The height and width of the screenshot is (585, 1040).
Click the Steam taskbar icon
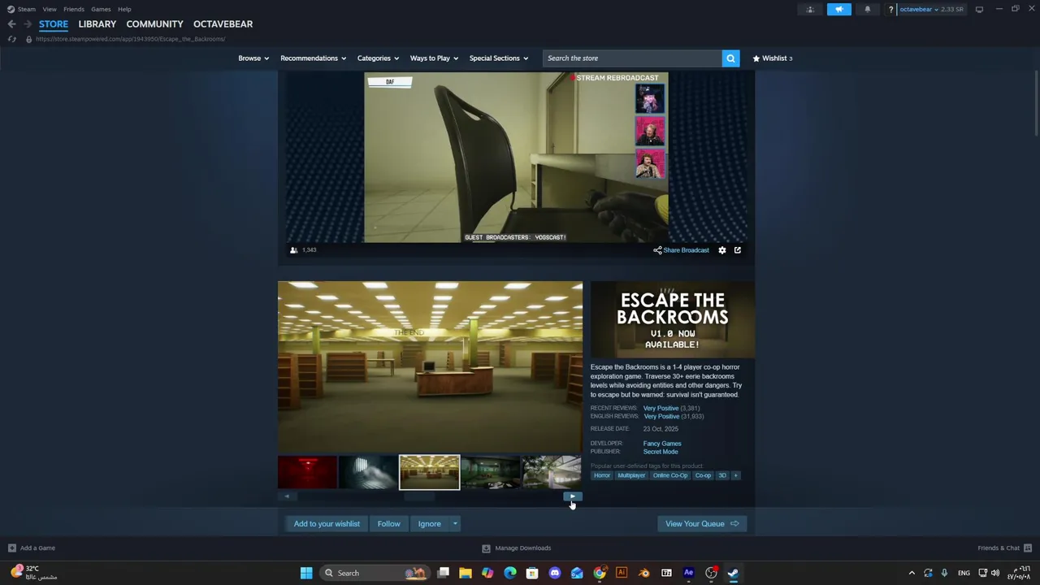tap(733, 574)
